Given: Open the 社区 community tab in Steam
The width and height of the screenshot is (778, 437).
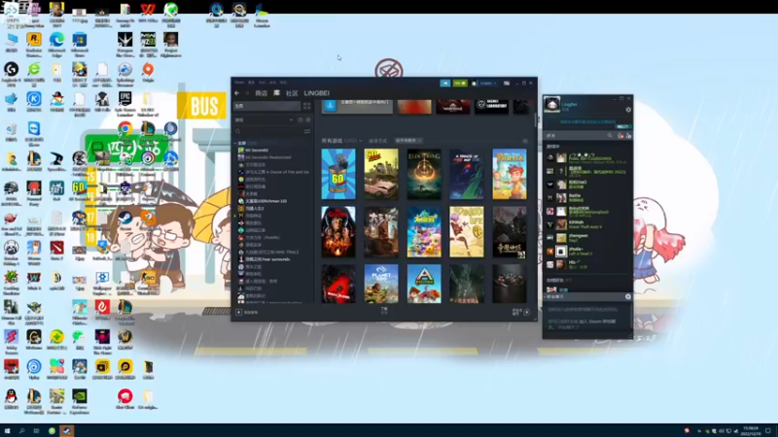Looking at the screenshot, I should click(292, 93).
